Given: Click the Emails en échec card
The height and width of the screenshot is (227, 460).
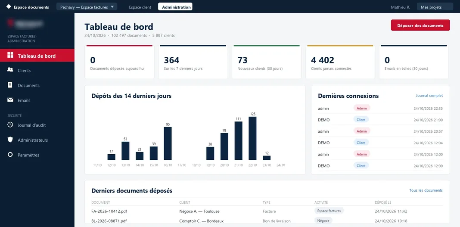Looking at the screenshot, I should [413, 62].
